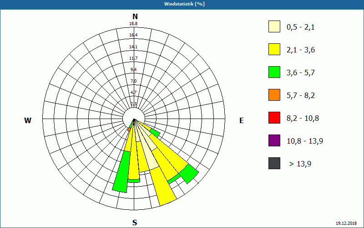Click the 2,3 radial axis value
Screen dimensions: 364x228
pyautogui.click(x=133, y=104)
